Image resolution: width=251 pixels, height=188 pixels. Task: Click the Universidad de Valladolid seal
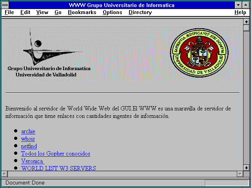199,52
